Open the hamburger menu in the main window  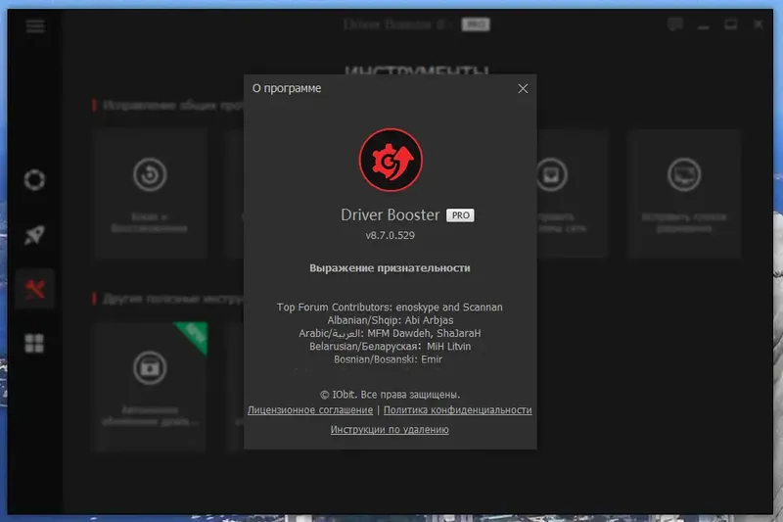(x=35, y=26)
